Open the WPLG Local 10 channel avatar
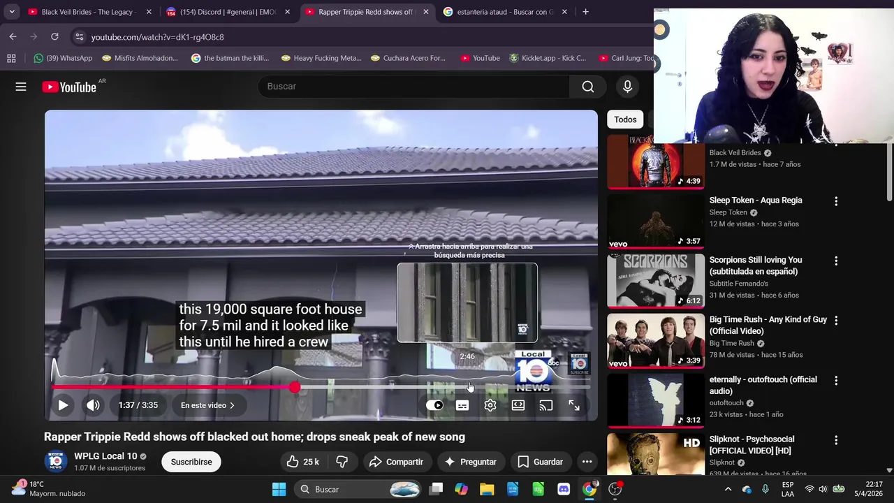 point(56,462)
